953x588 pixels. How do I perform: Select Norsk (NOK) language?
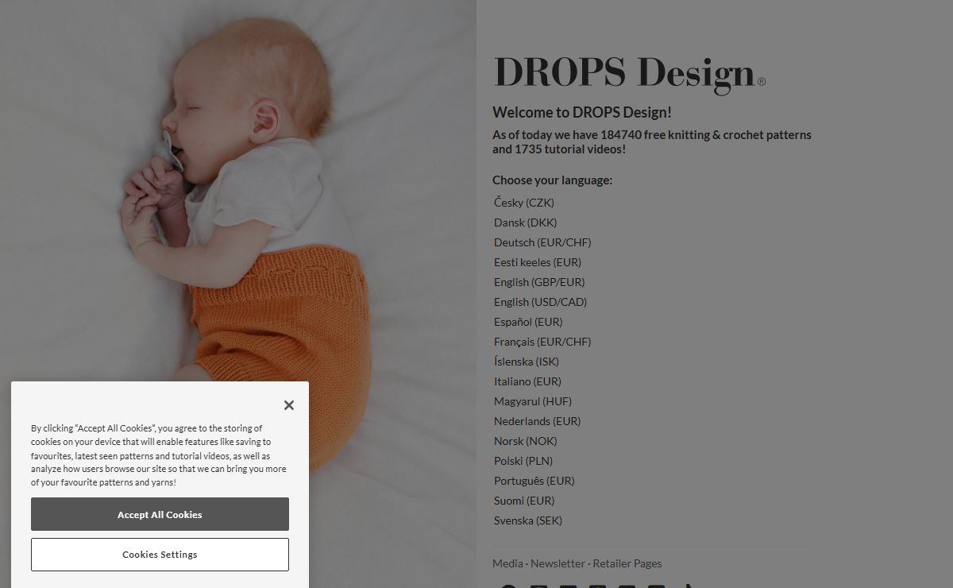click(525, 441)
